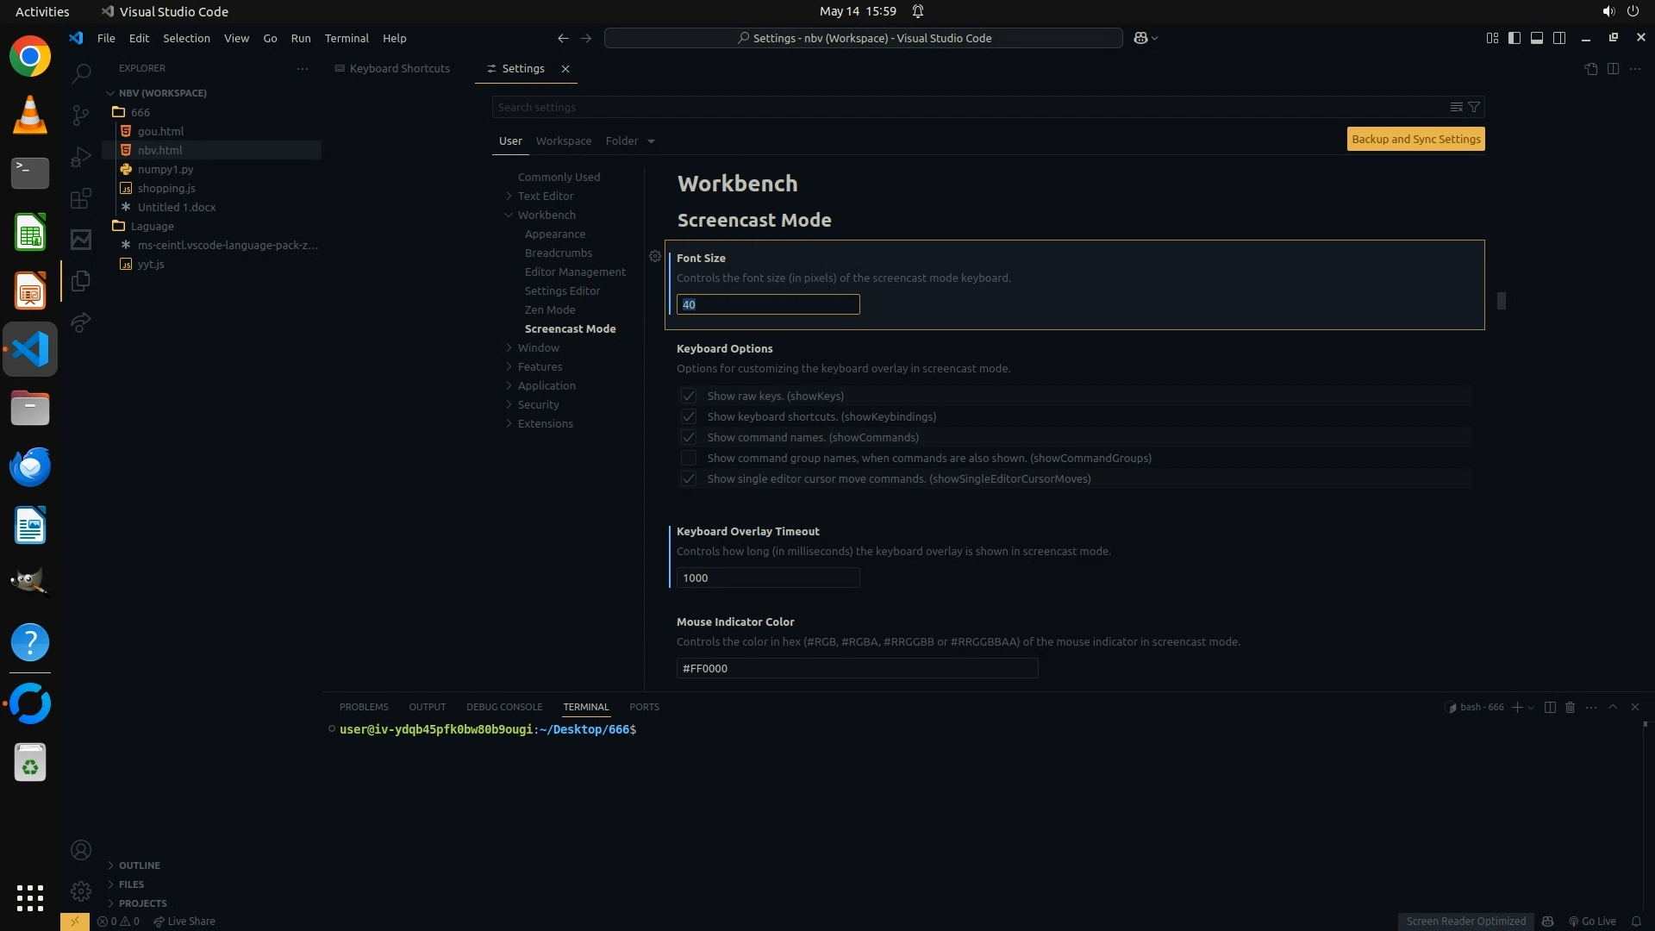The width and height of the screenshot is (1655, 931).
Task: Expand the OUTLINE section in Explorer
Action: [139, 865]
